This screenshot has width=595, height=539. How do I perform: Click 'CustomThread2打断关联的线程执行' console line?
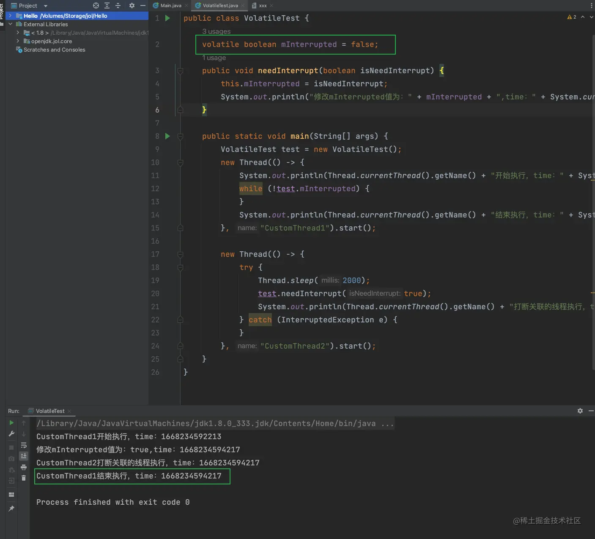point(148,463)
